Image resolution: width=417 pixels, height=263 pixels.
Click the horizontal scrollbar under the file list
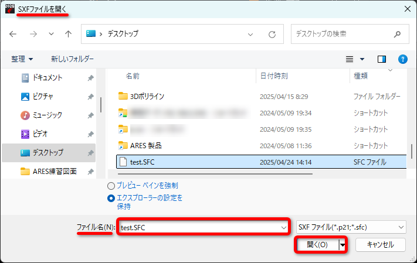(x=215, y=174)
